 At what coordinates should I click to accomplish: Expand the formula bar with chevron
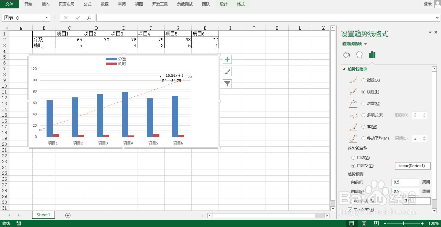(437, 18)
